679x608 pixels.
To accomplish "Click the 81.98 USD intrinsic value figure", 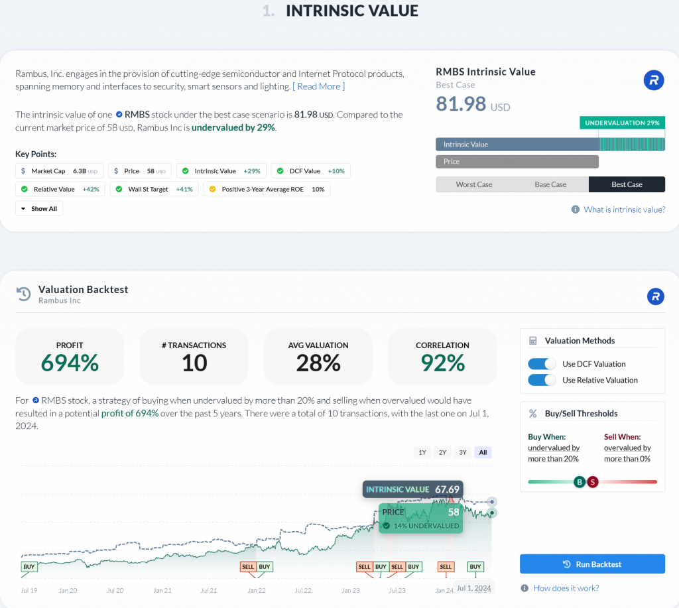I will 473,104.
